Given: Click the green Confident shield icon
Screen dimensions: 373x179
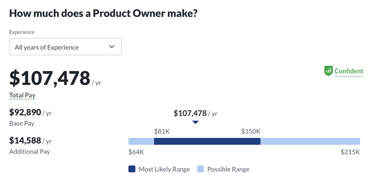Looking at the screenshot, I should [x=328, y=71].
